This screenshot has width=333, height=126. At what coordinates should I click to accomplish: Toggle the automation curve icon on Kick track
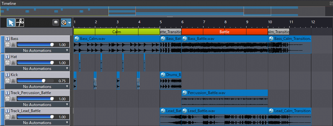tap(7, 81)
